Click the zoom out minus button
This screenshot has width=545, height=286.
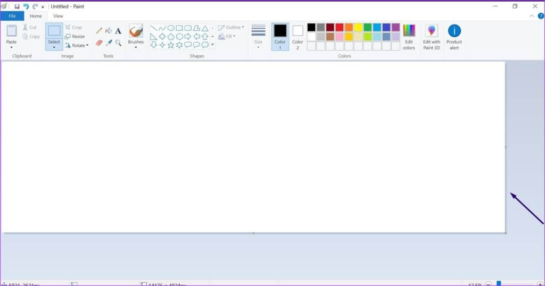[x=489, y=284]
